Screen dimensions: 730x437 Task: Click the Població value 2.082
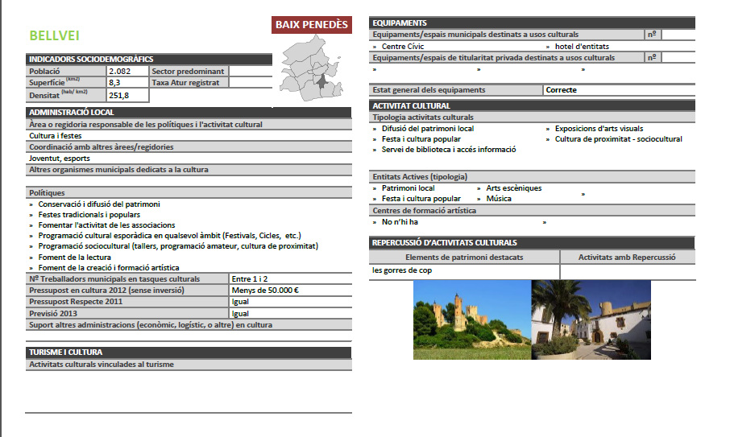(x=119, y=72)
